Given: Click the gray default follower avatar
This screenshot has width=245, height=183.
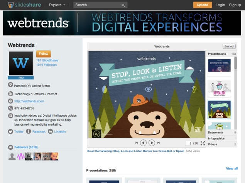Looking at the screenshot, I should (x=12, y=156).
